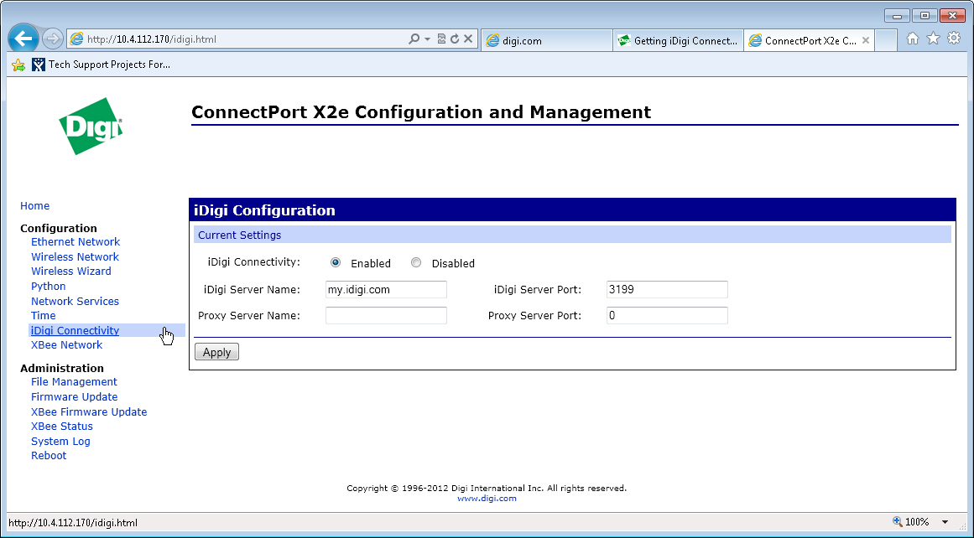Open the browser Home icon
Screen dimensions: 974x538
[x=913, y=39]
